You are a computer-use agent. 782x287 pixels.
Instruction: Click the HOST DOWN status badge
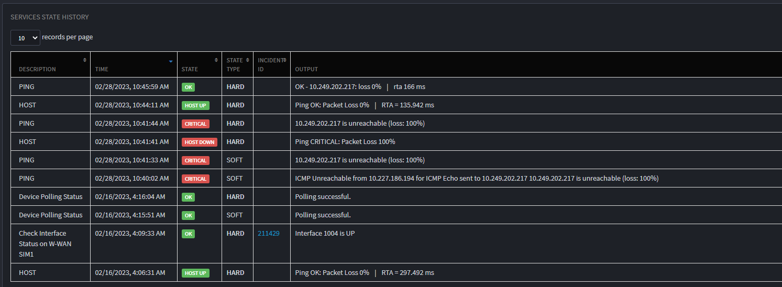coord(200,142)
